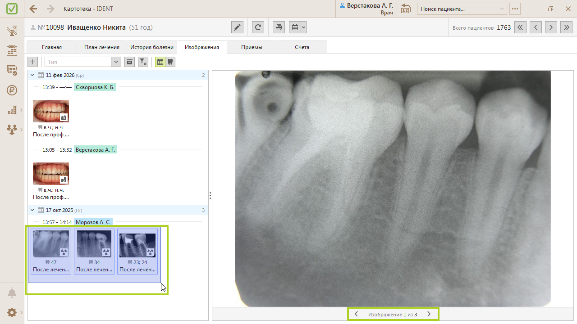Switch to the План лечения tab

click(101, 47)
